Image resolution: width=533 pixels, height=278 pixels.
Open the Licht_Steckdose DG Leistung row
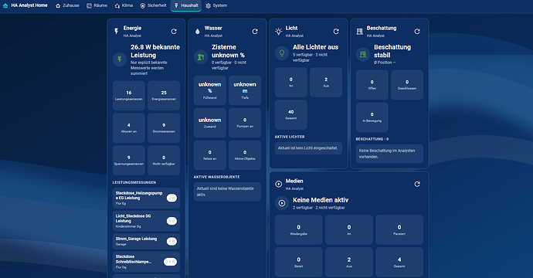coord(146,221)
